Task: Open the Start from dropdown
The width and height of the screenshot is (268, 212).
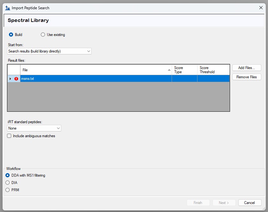Action: 49,51
